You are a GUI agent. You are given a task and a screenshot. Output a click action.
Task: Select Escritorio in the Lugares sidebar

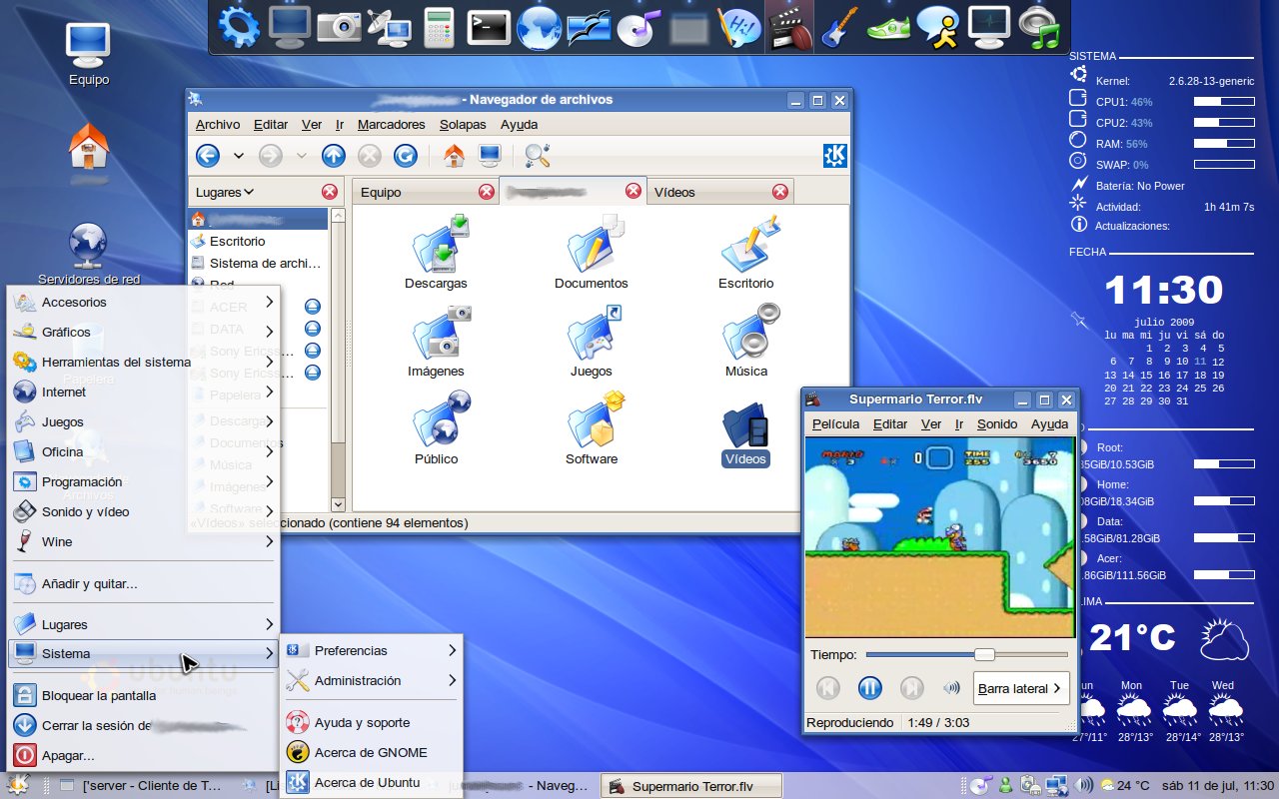click(258, 241)
